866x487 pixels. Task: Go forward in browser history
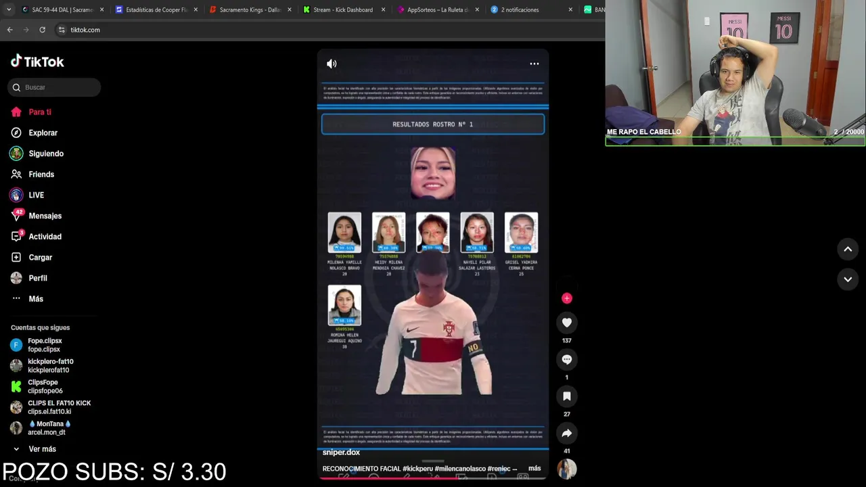26,30
